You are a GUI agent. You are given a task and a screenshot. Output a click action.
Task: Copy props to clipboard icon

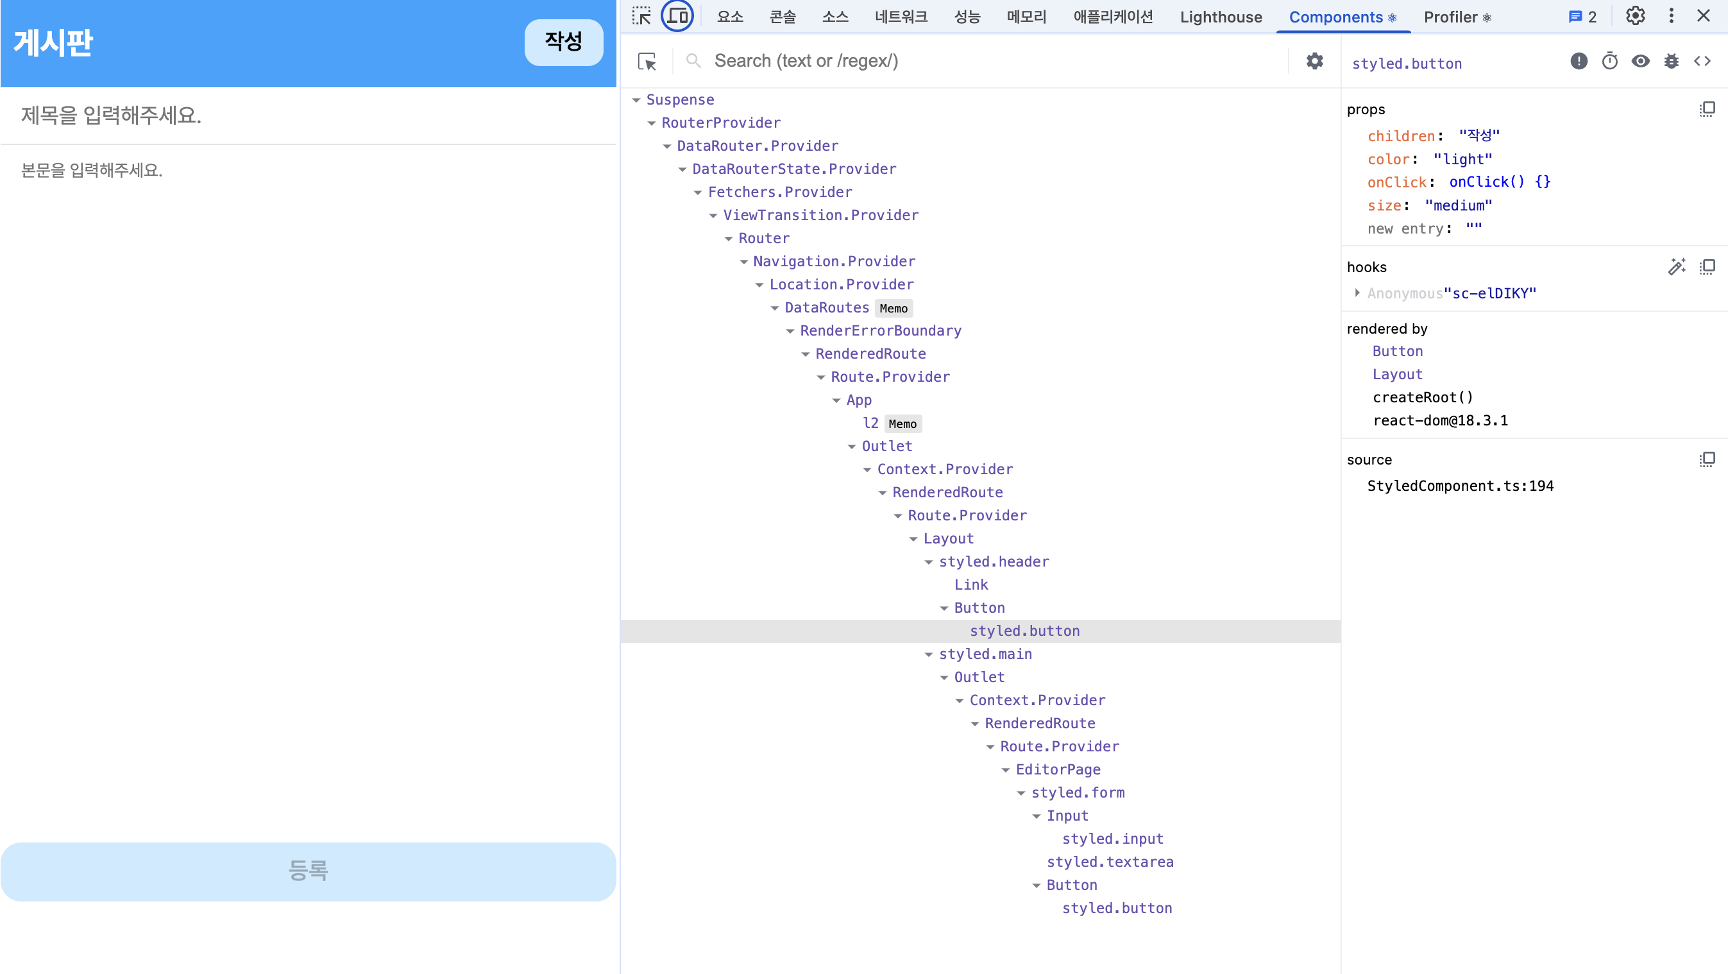1707,109
